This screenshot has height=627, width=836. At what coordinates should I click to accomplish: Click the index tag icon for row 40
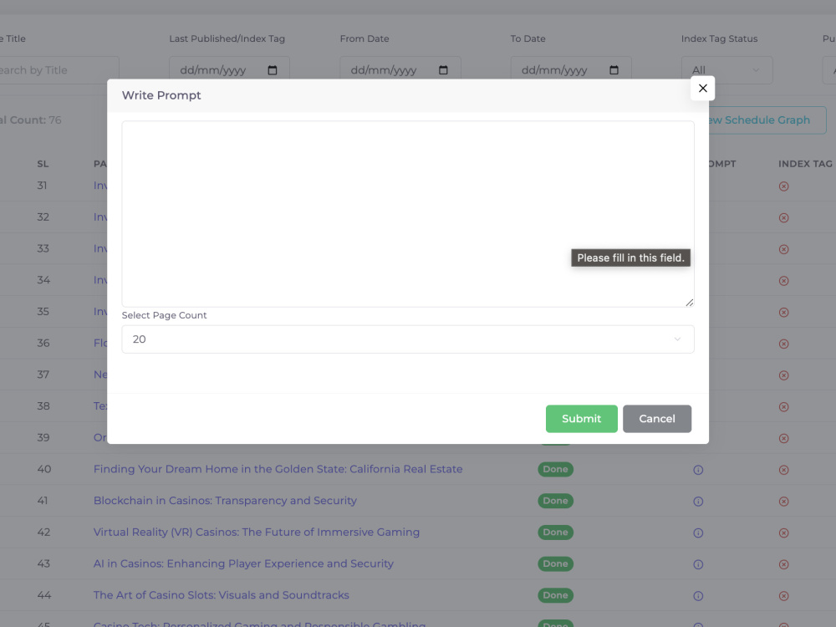(x=784, y=470)
